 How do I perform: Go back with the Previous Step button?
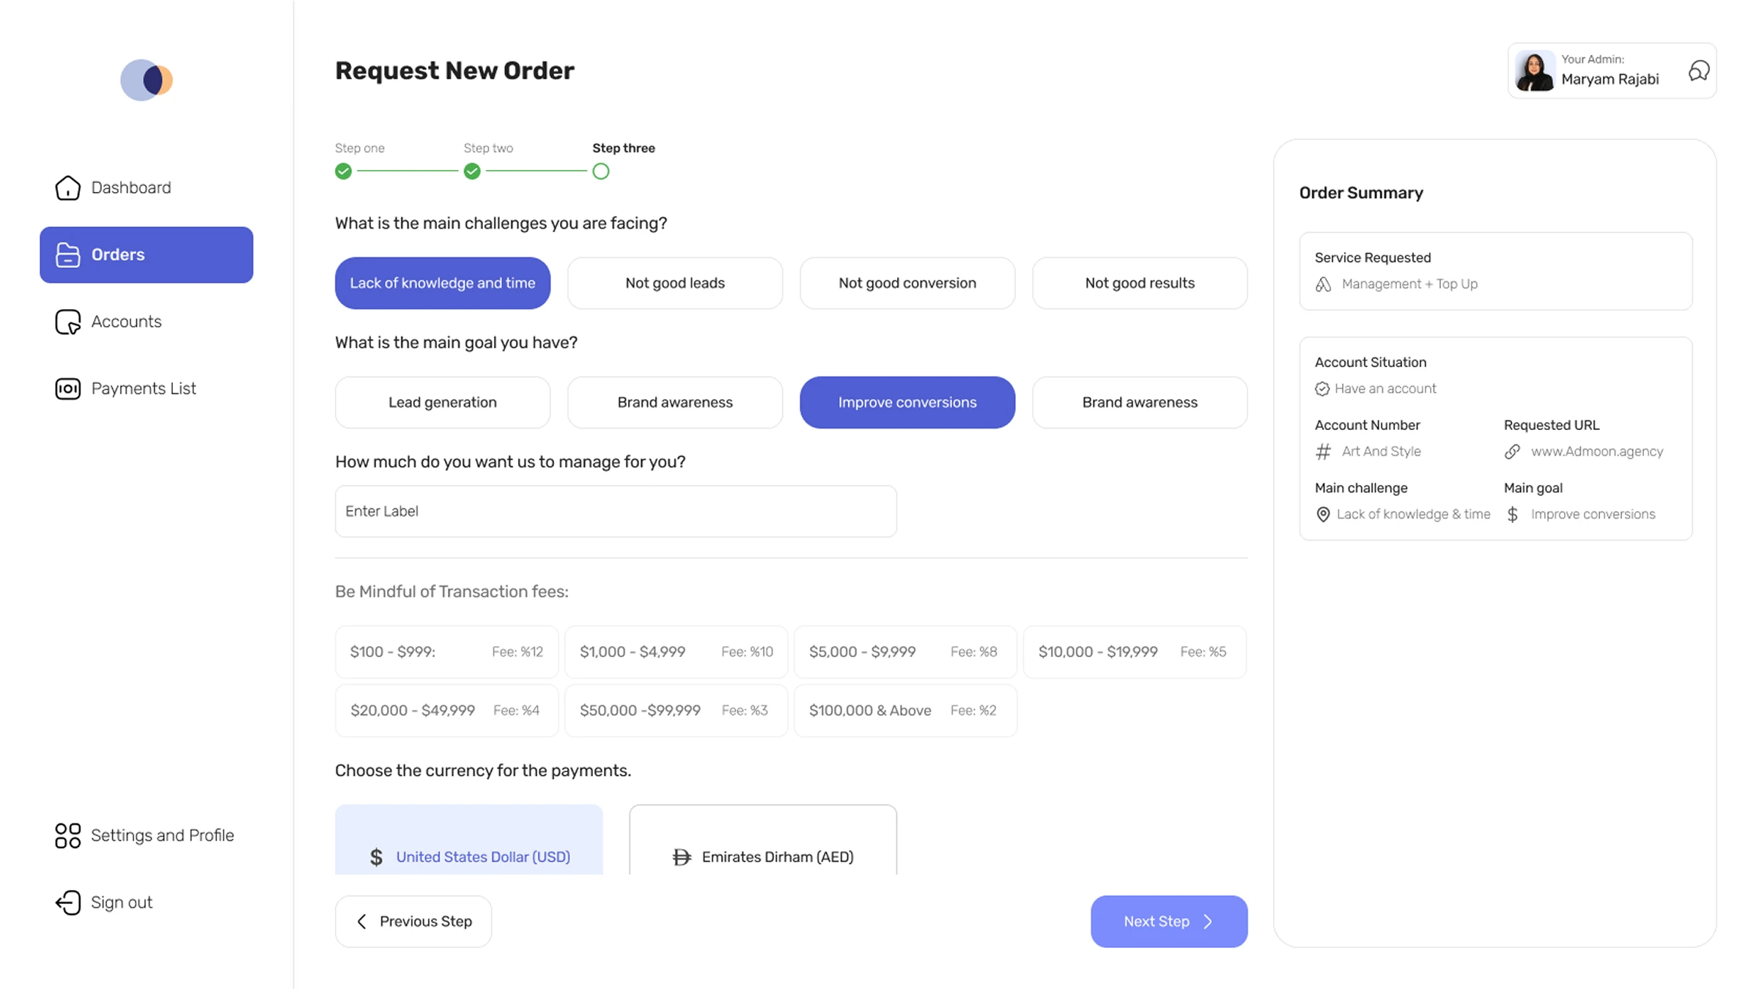(x=413, y=922)
